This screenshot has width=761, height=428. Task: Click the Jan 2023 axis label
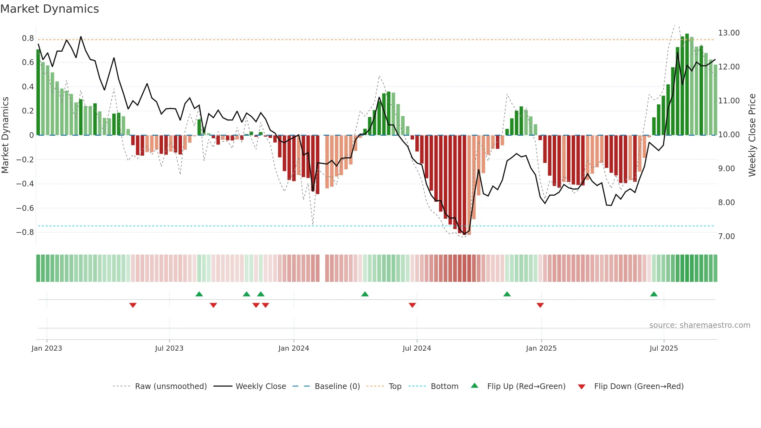(47, 348)
